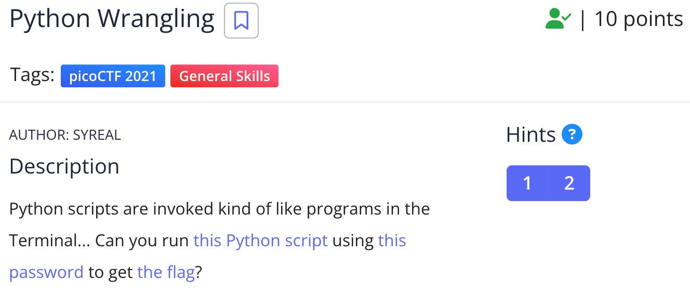
Task: Click the 10 points label
Action: tap(639, 19)
